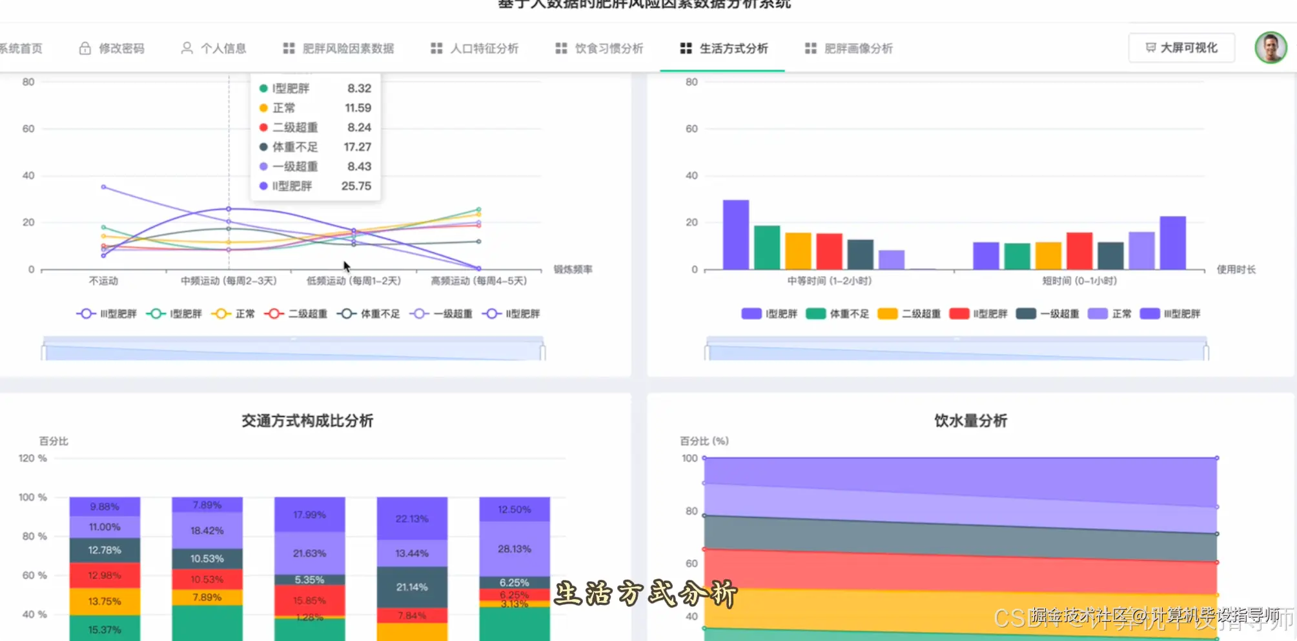The width and height of the screenshot is (1297, 641).
Task: Toggle 二级超重 series in line chart legend
Action: tap(296, 314)
